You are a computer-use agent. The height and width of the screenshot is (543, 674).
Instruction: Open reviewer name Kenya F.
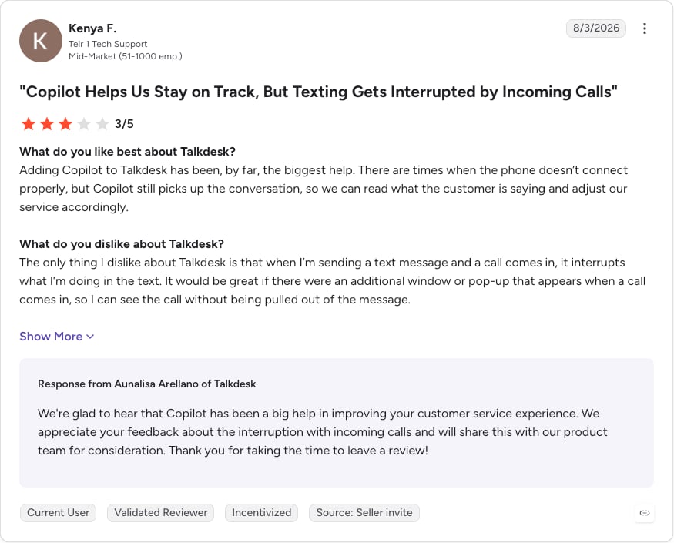(92, 28)
